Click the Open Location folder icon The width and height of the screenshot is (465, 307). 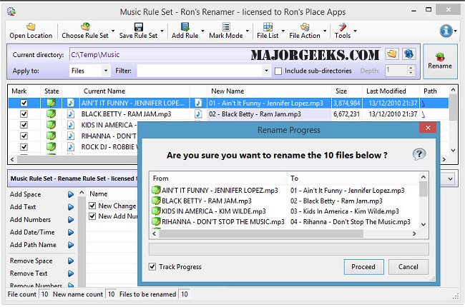click(x=31, y=27)
